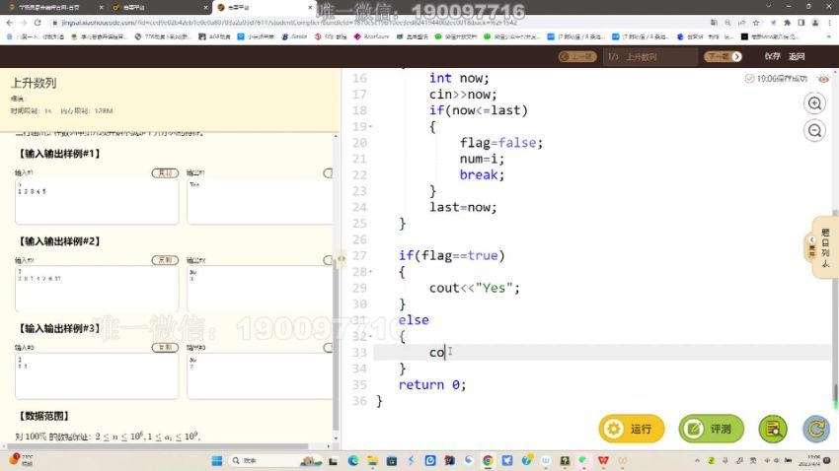Open the weather widget in taskbar
The width and height of the screenshot is (839, 471).
pos(22,460)
